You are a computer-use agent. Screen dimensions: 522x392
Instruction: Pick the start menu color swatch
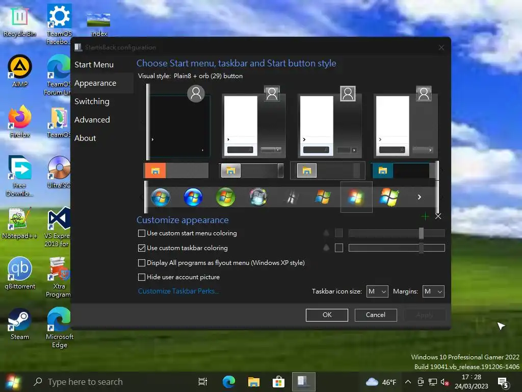click(x=339, y=233)
